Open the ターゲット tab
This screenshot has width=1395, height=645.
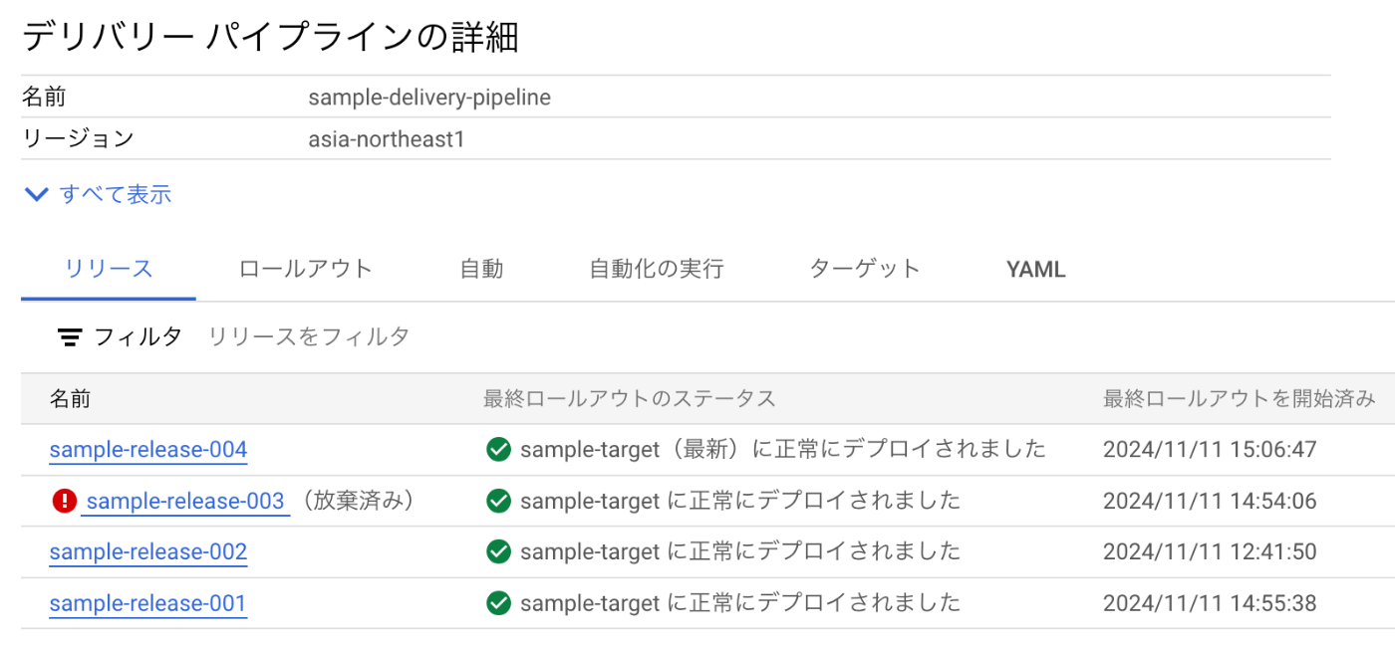point(865,269)
